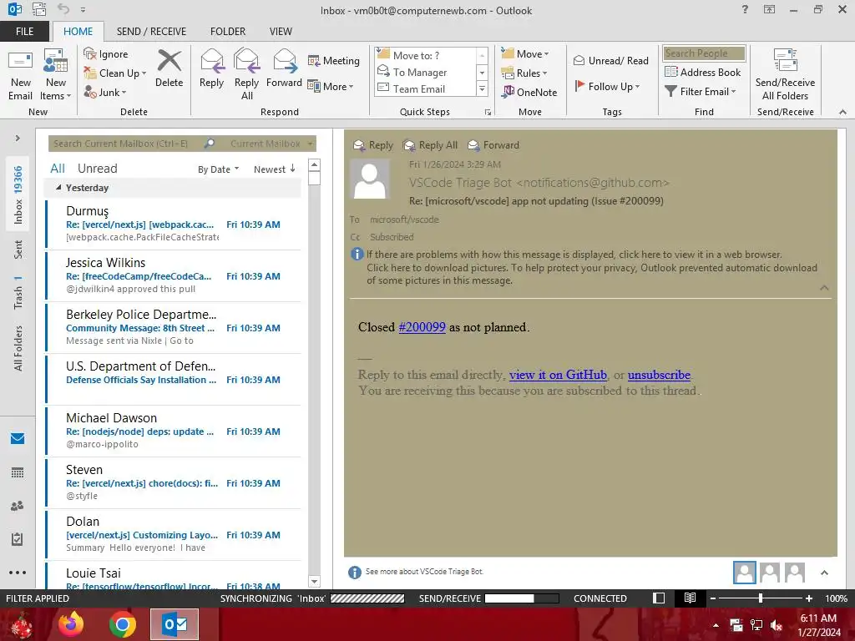This screenshot has height=641, width=855.
Task: Click the Search Current Mailbox field
Action: pos(127,144)
